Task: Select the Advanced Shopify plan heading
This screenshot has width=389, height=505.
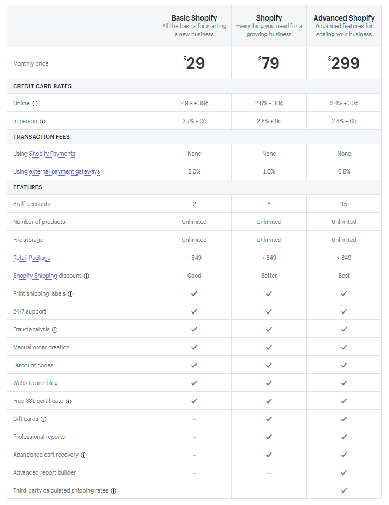Action: 344,18
